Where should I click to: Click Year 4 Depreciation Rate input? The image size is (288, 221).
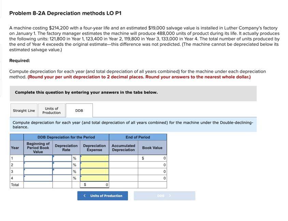pos(62,178)
